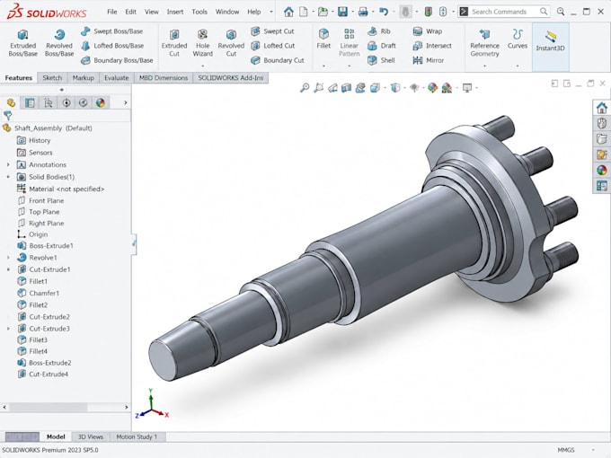This screenshot has height=458, width=611.
Task: Click the Edit Appearance color icon
Action: click(x=432, y=88)
